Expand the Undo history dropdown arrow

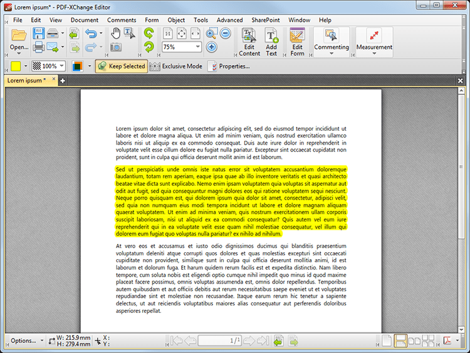click(101, 33)
